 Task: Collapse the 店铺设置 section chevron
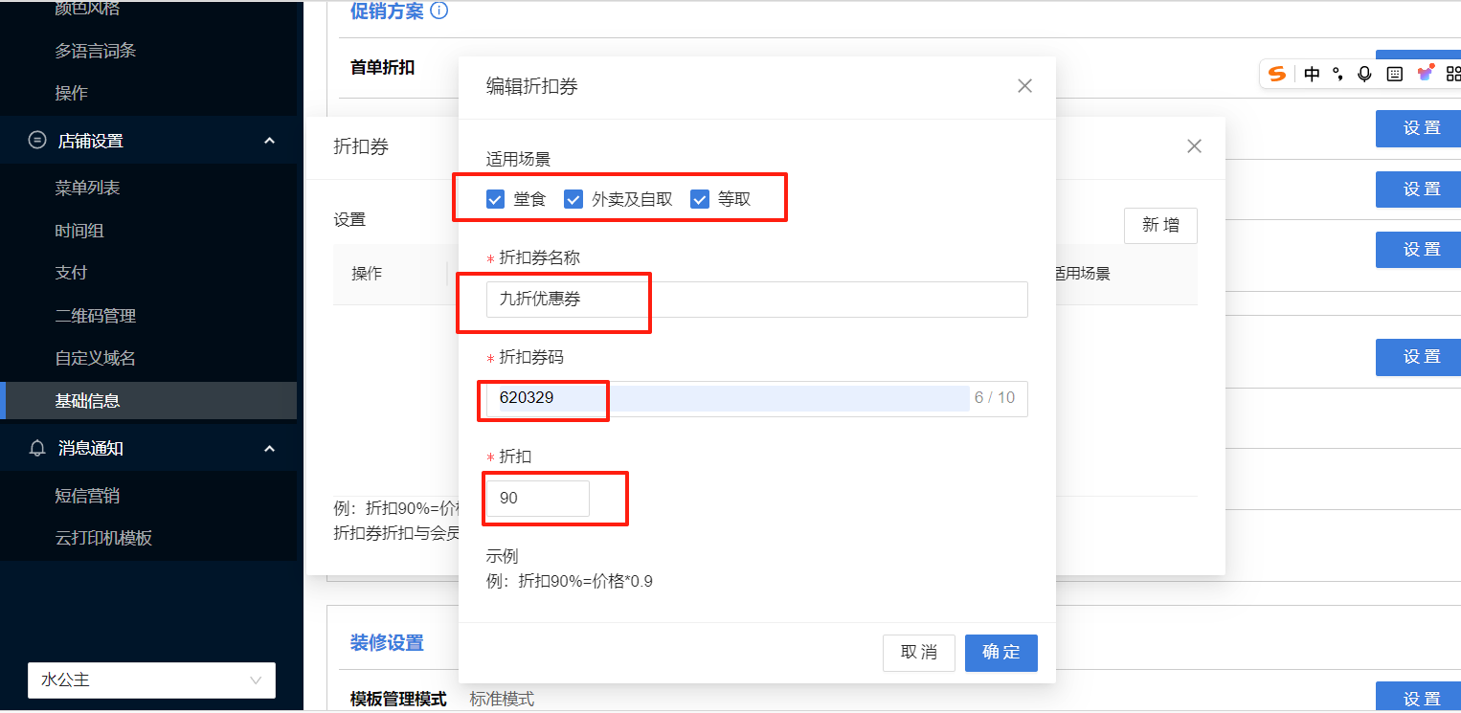(x=269, y=141)
